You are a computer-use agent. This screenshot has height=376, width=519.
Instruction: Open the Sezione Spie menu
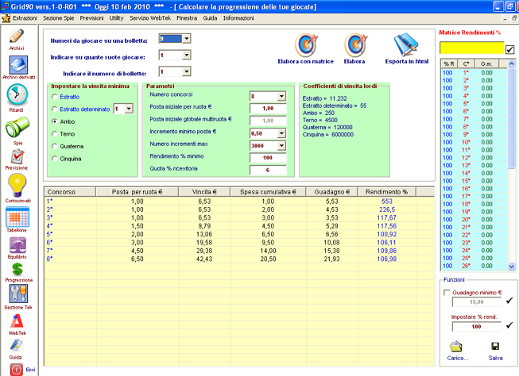(58, 18)
